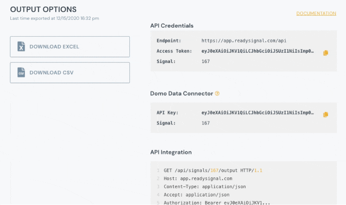Copy the Domo API Key using the copy icon
Viewport: 346px width, 205px height.
325,114
